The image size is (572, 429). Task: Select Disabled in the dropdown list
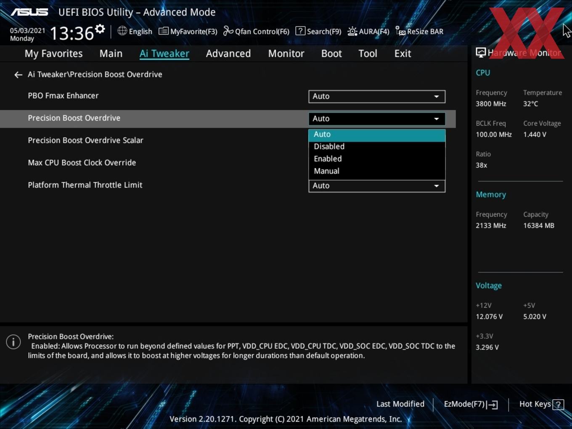click(377, 147)
